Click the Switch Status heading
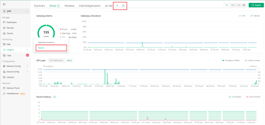The width and height of the screenshot is (265, 125). coord(44,97)
